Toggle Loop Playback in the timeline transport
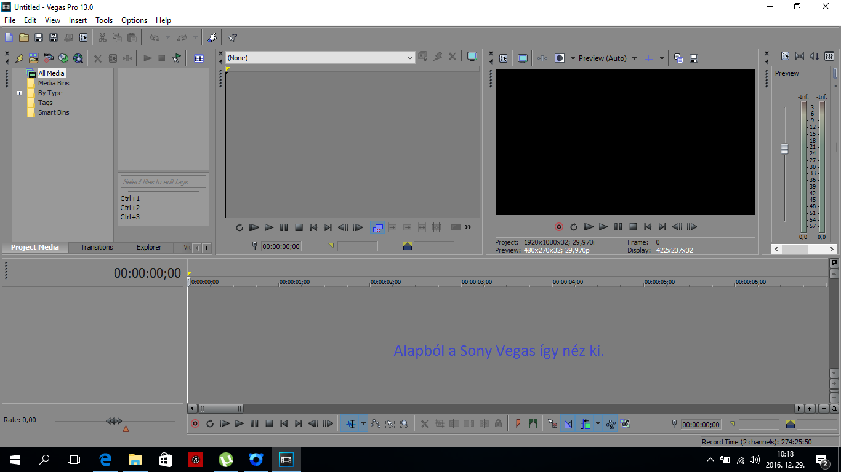 pyautogui.click(x=210, y=423)
